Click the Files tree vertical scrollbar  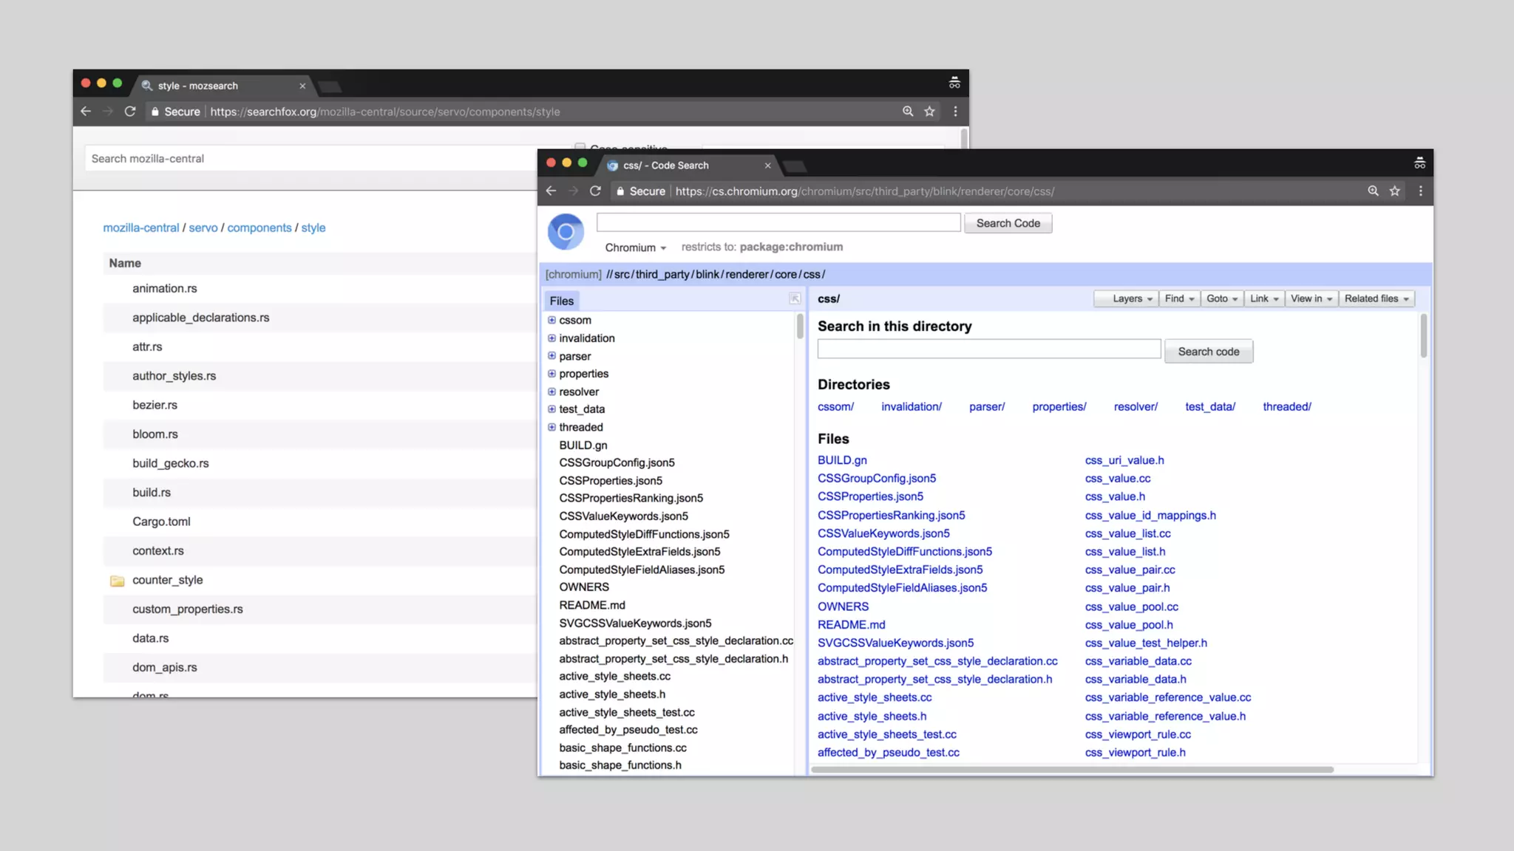(x=800, y=326)
